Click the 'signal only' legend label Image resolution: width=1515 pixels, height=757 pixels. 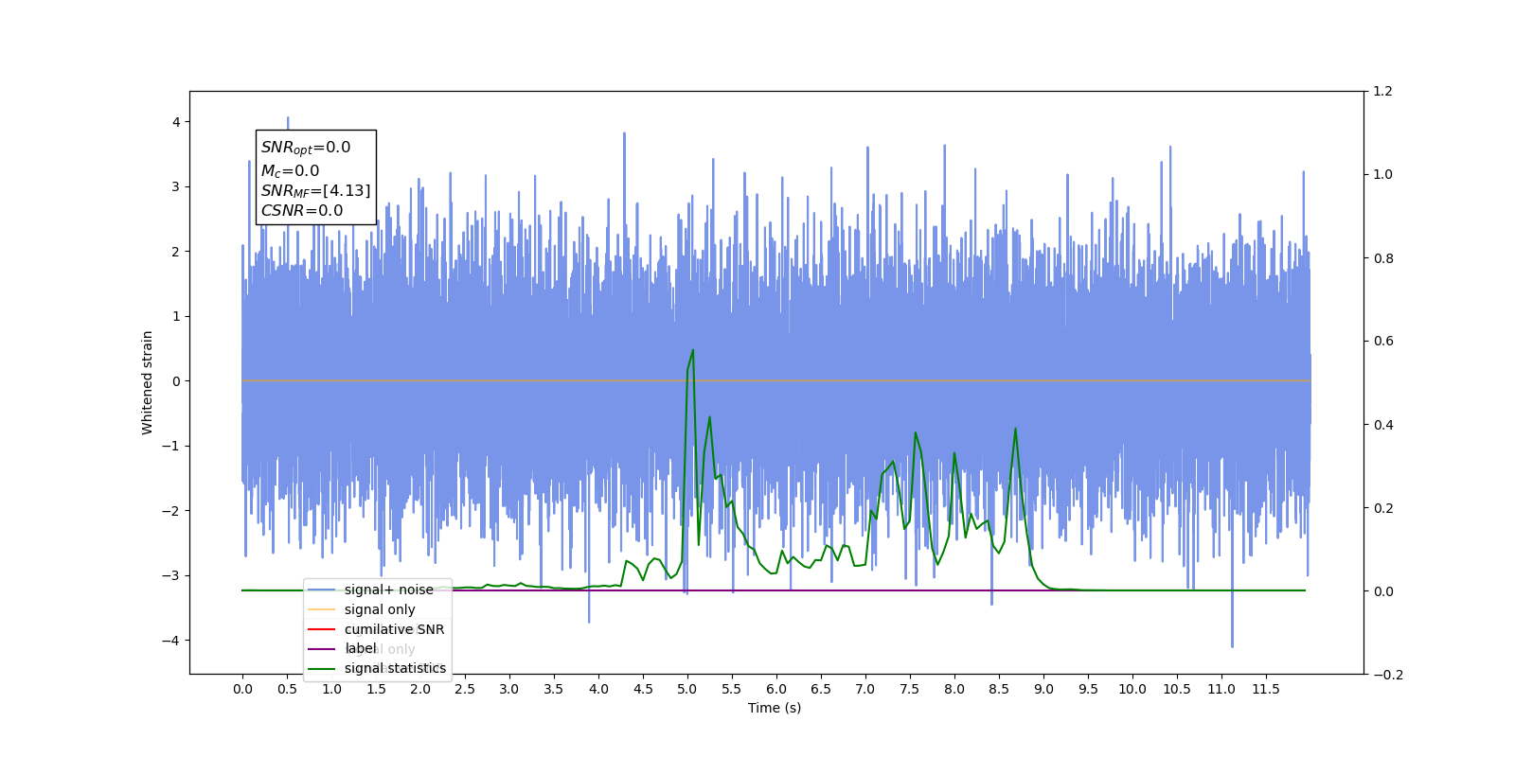pyautogui.click(x=380, y=609)
